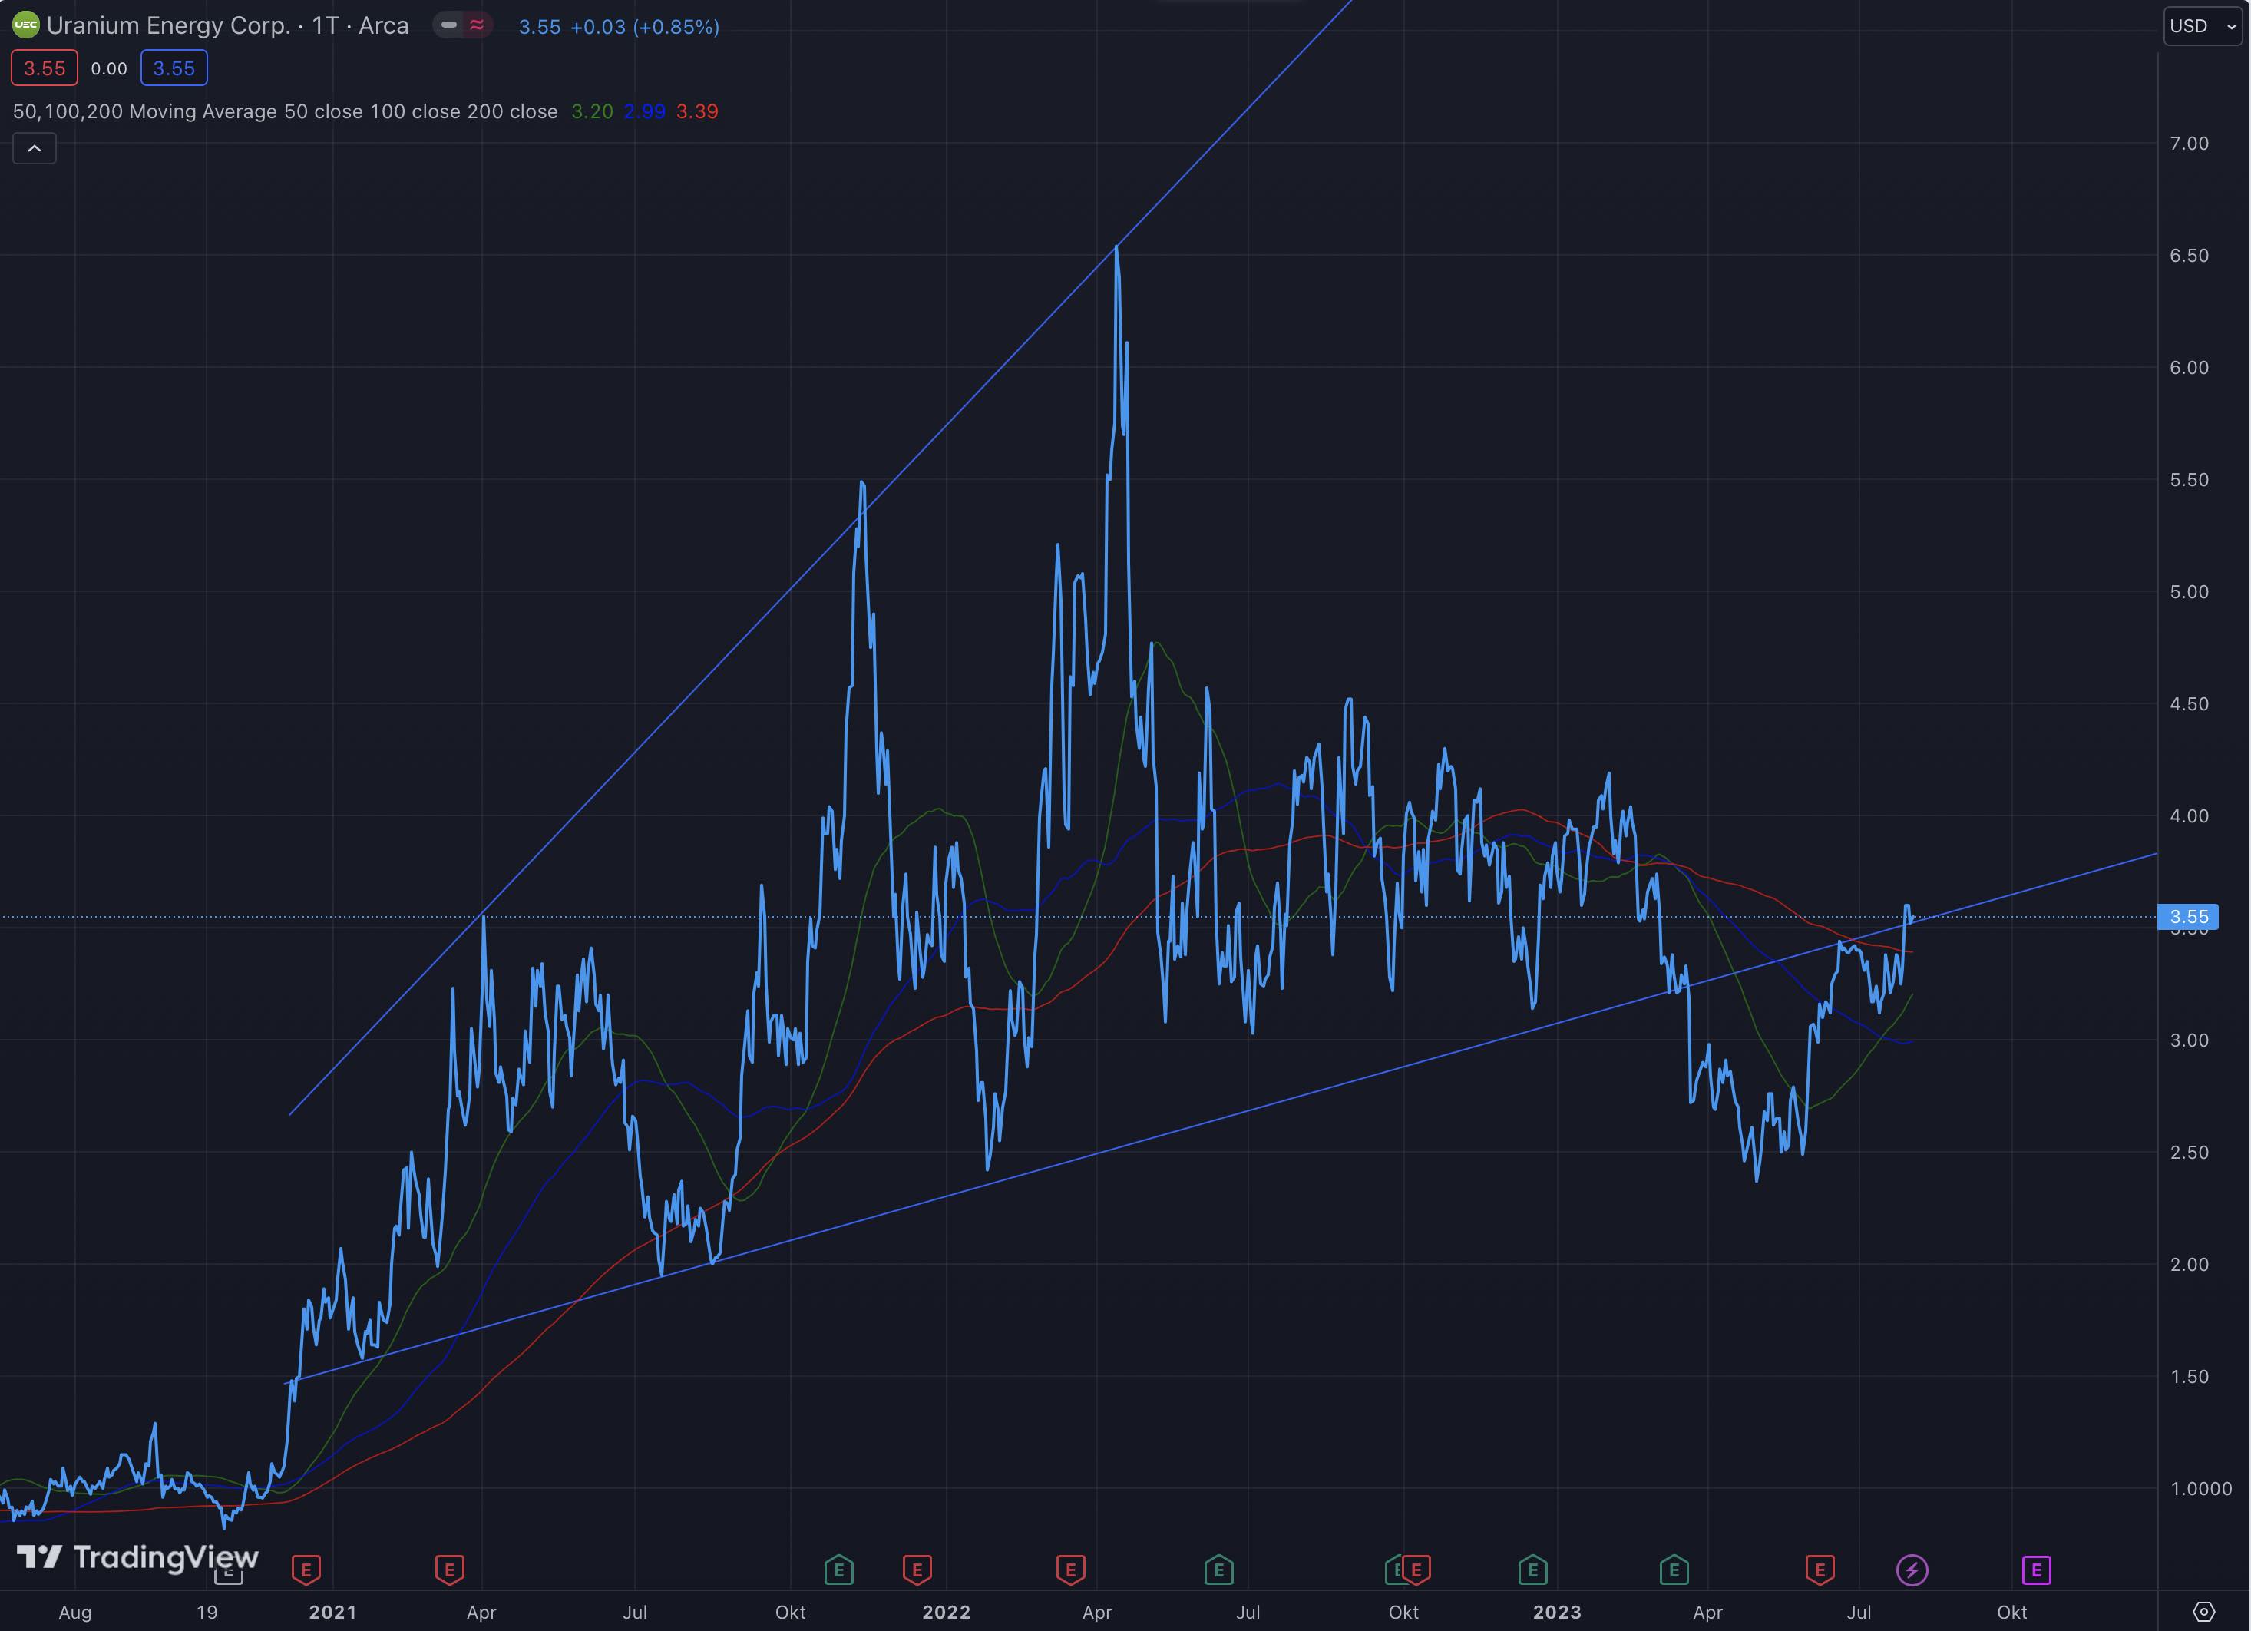The height and width of the screenshot is (1631, 2251).
Task: Collapse the indicator legend with chevron
Action: click(x=35, y=149)
